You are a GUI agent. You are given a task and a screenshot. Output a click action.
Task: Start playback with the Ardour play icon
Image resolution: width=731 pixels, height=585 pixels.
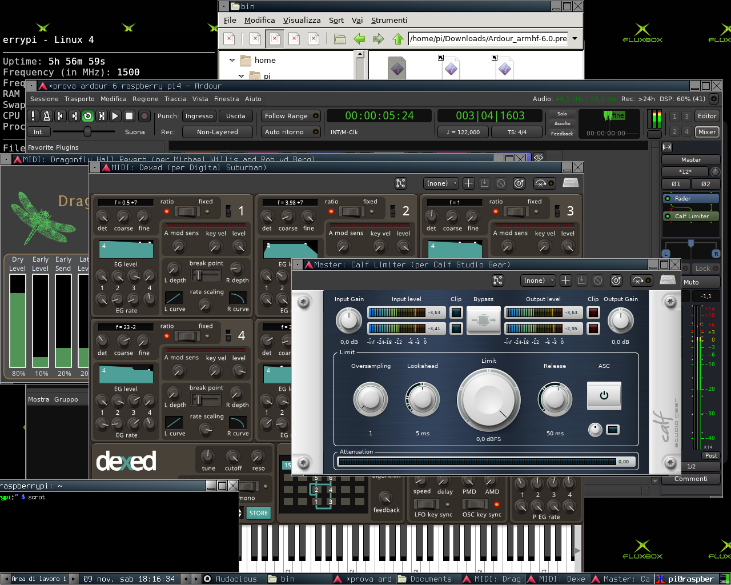pyautogui.click(x=115, y=116)
